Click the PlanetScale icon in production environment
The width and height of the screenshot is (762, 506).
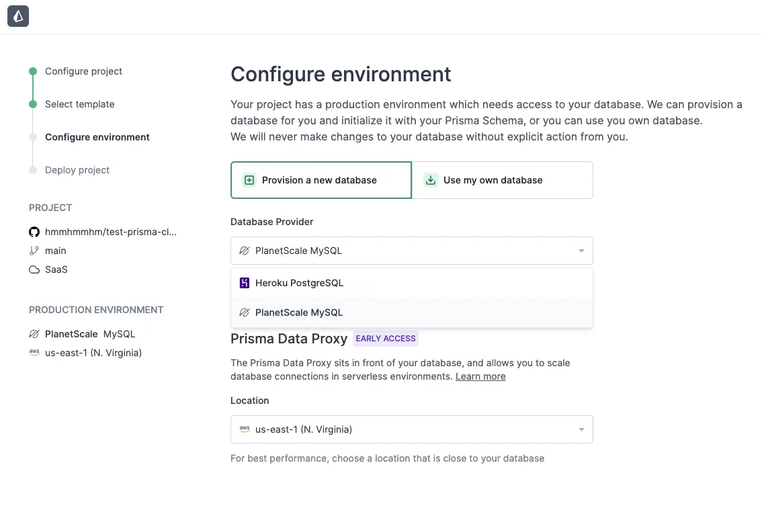pyautogui.click(x=34, y=334)
